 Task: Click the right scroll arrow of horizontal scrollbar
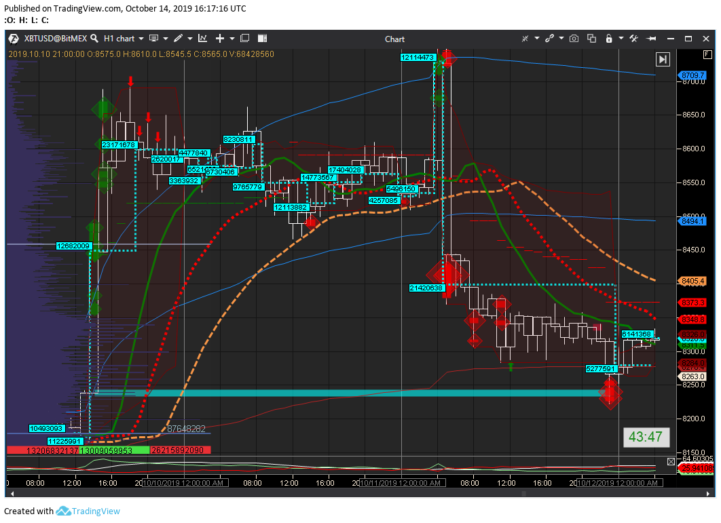tap(708, 494)
